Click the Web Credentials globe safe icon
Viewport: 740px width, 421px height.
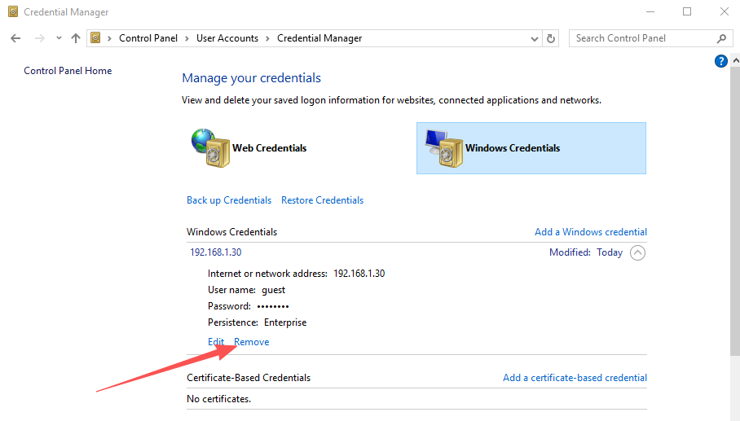point(210,148)
